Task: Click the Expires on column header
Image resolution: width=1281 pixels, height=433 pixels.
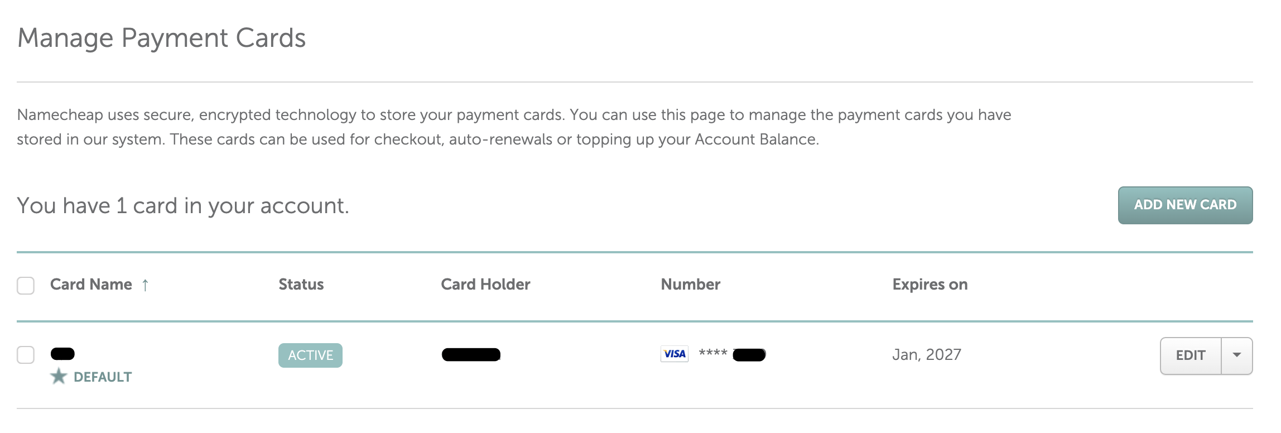Action: point(930,285)
